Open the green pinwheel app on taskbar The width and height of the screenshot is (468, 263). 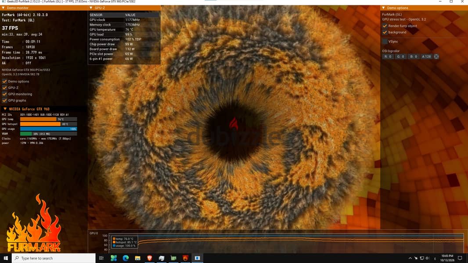pos(114,258)
